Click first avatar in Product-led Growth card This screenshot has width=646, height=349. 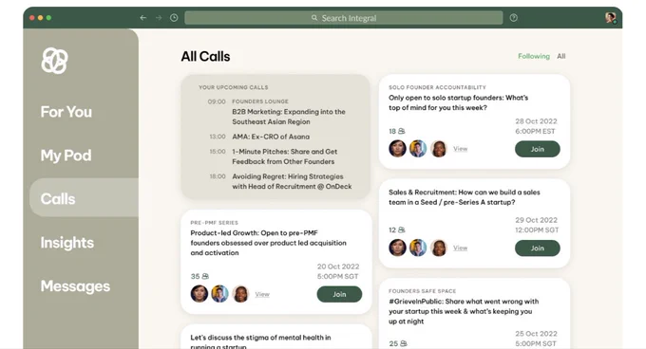point(199,294)
